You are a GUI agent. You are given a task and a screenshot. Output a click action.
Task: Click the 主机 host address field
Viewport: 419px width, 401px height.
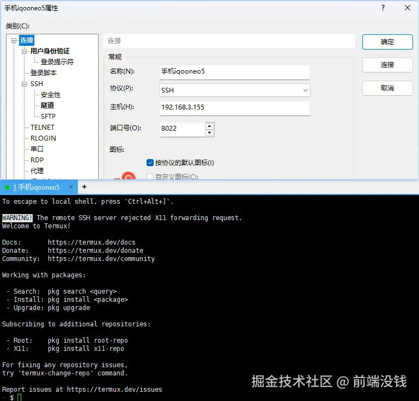coord(234,107)
